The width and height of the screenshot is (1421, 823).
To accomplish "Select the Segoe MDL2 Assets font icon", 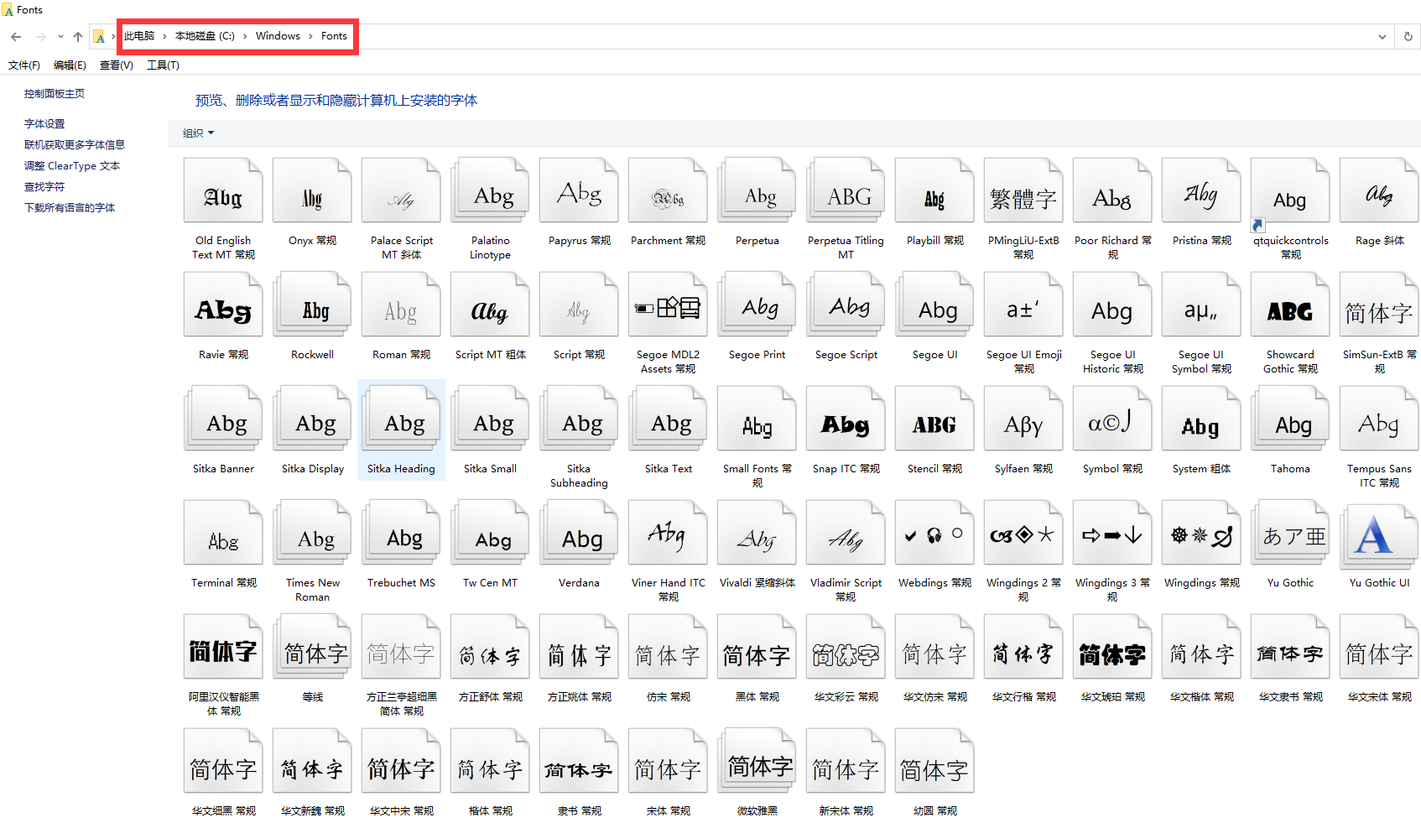I will (668, 305).
